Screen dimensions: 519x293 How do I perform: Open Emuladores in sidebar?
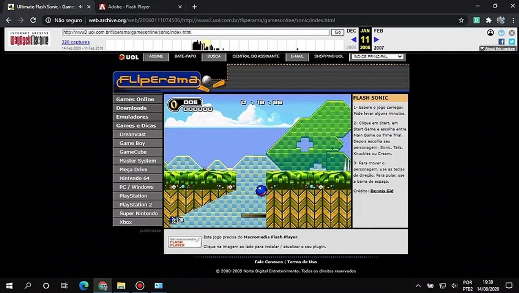tap(138, 117)
